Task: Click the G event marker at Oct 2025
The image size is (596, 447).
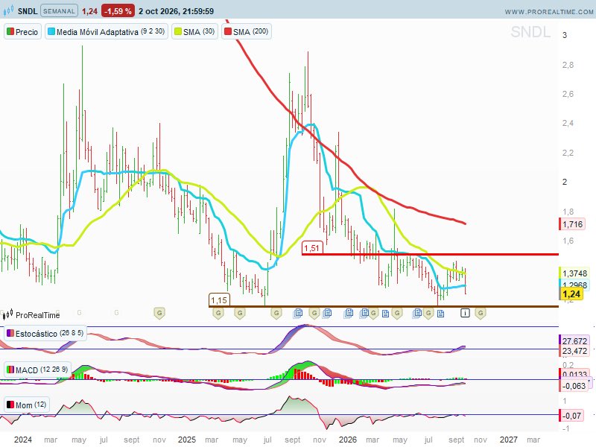Action: [314, 313]
